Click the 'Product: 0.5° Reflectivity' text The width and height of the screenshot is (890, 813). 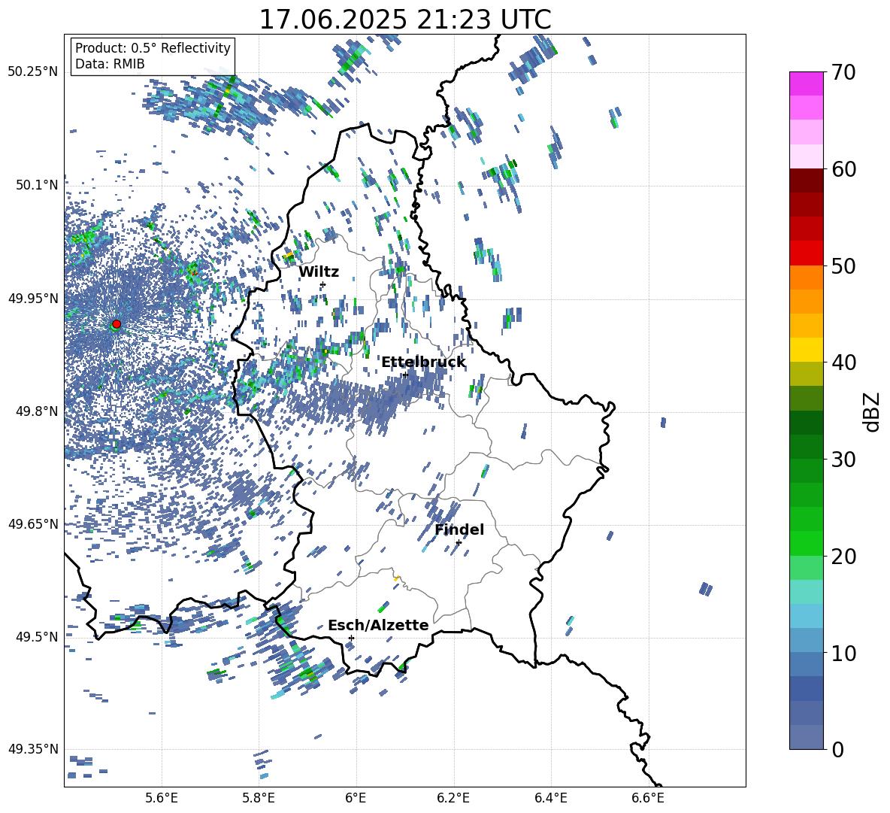click(x=153, y=48)
